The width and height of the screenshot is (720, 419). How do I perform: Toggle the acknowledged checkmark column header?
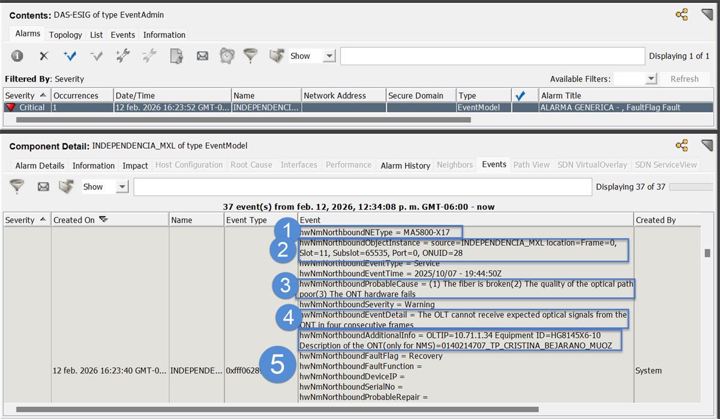click(x=520, y=95)
